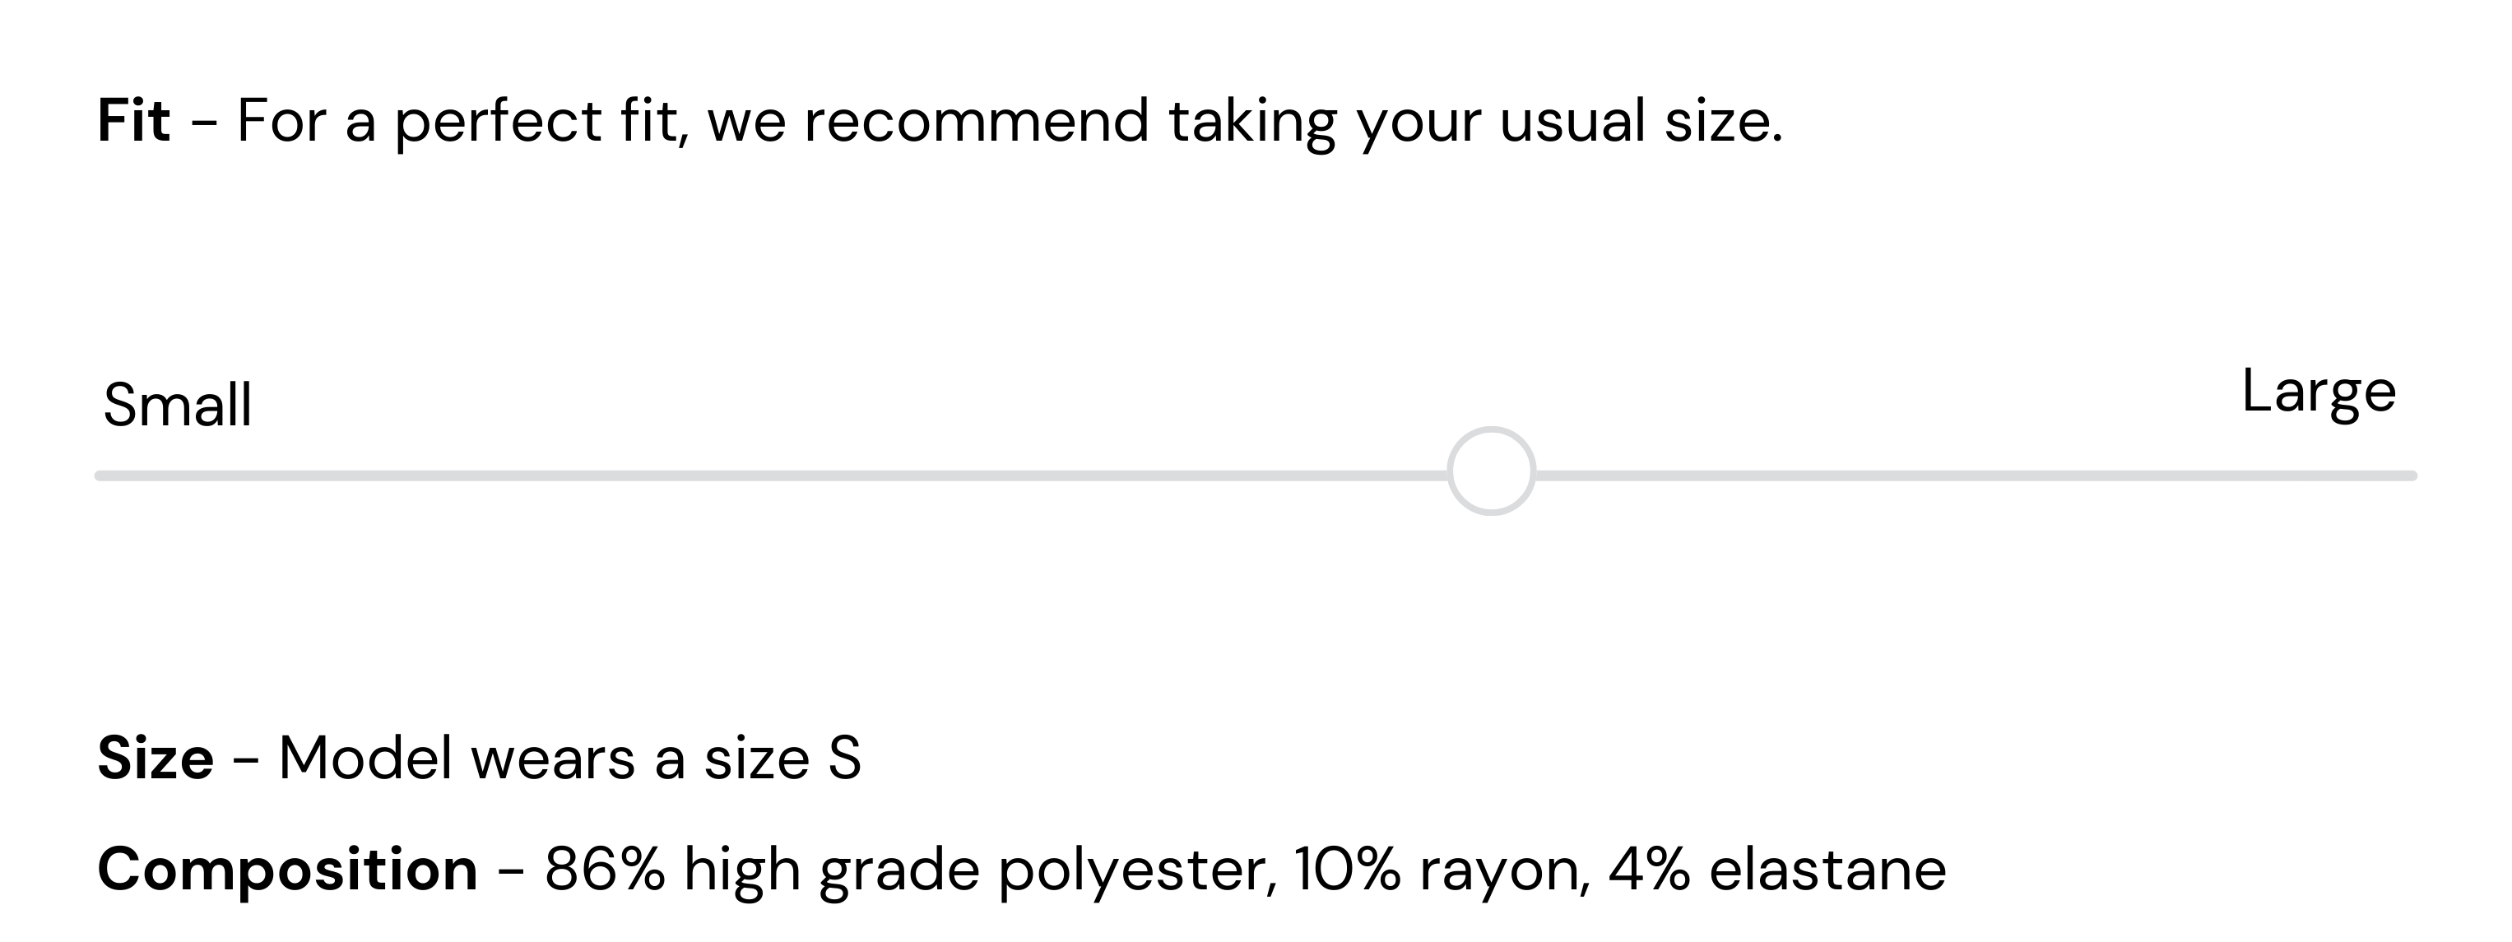Click the "4% elastane" text
The image size is (2512, 942).
[x=1776, y=869]
